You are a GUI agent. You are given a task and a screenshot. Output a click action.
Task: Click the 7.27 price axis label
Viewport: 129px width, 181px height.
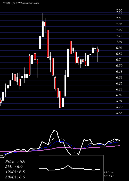click(119, 30)
